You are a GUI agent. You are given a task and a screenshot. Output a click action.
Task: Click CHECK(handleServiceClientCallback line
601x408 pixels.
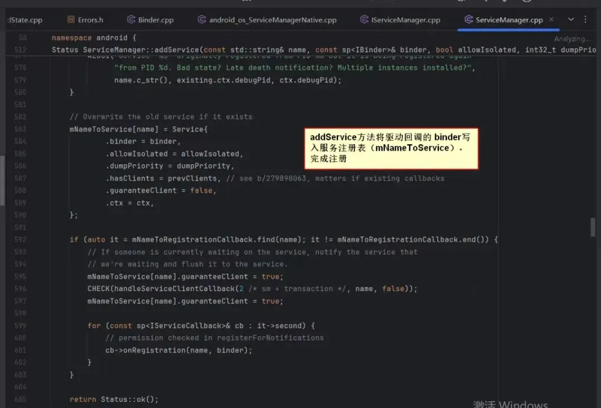pos(252,289)
